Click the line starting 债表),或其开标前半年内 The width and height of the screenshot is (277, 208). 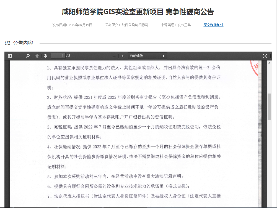click(111, 117)
